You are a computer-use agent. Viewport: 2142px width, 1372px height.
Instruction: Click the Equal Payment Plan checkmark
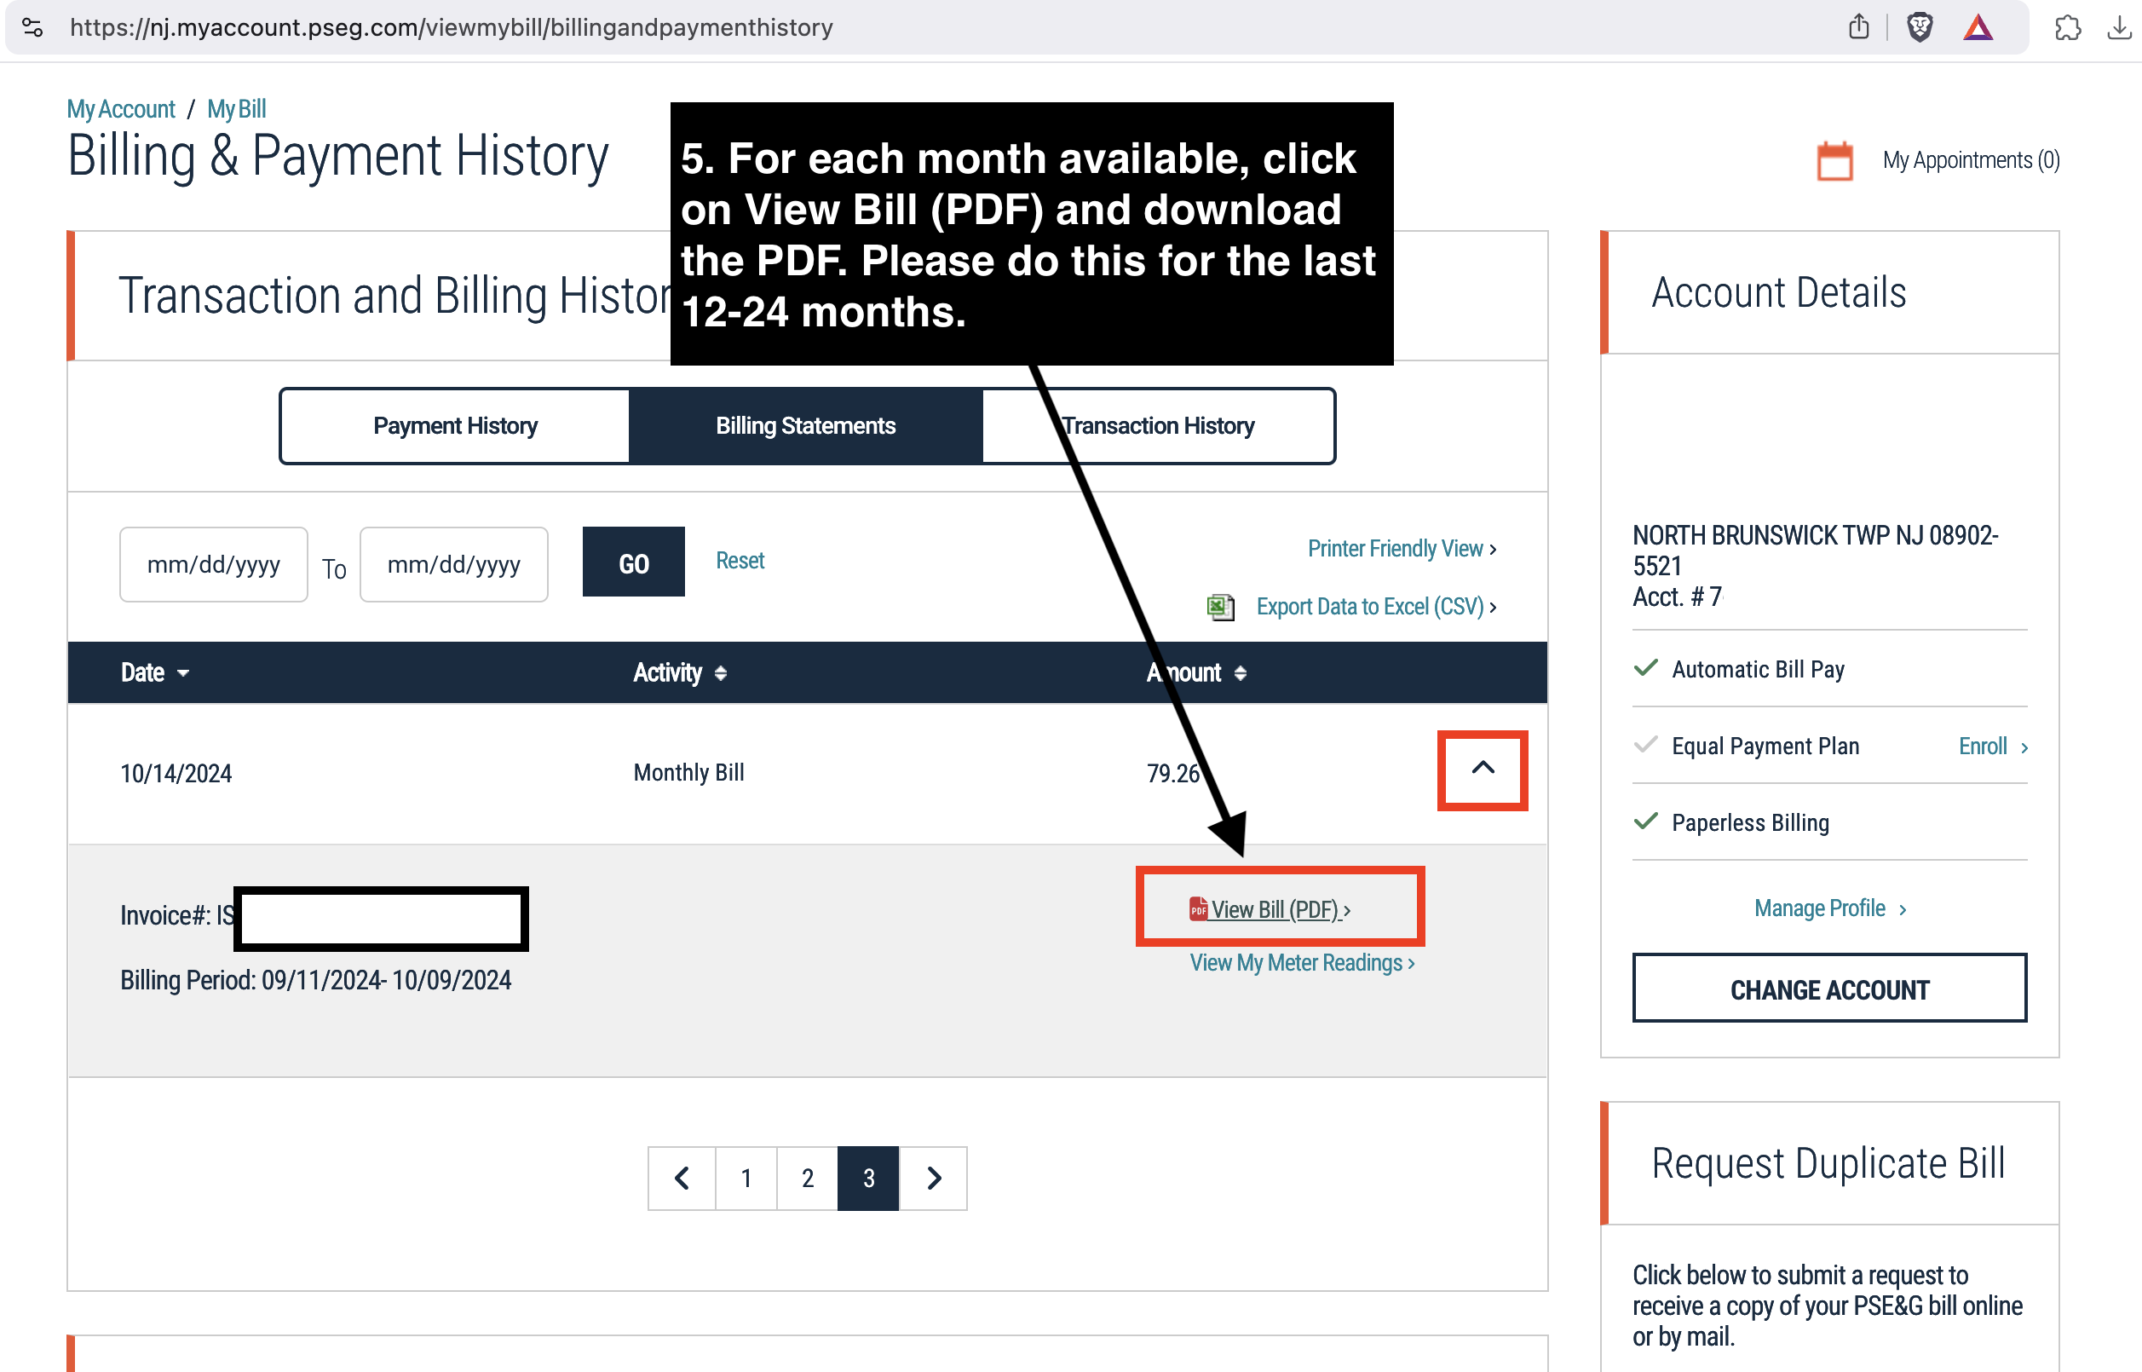click(x=1645, y=745)
